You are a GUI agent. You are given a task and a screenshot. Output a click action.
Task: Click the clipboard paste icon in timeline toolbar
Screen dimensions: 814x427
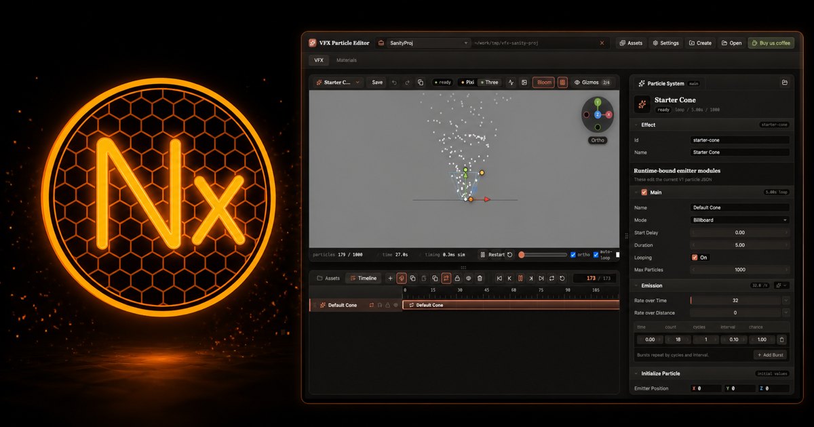tap(424, 278)
